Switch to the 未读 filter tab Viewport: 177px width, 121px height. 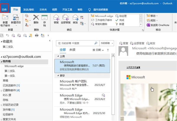tap(72, 50)
